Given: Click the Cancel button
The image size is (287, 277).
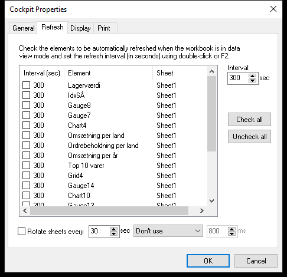Looking at the screenshot, I should [256, 261].
